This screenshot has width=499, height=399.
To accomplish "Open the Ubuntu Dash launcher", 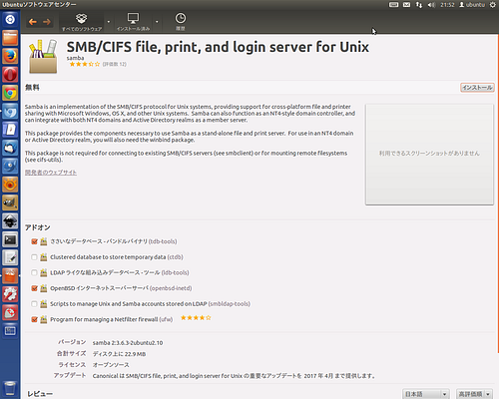I will click(10, 19).
